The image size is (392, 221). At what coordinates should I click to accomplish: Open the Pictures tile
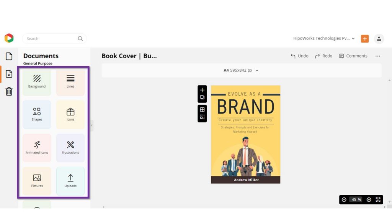point(37,181)
